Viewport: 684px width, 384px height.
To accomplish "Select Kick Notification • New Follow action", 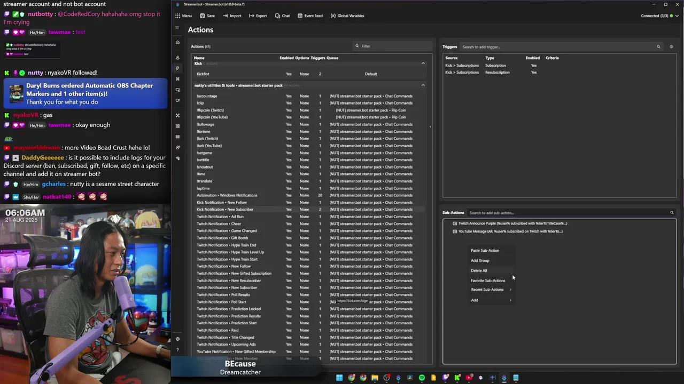I will tap(309, 203).
